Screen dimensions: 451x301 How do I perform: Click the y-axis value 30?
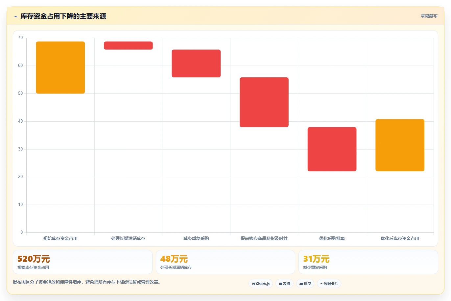click(x=20, y=149)
